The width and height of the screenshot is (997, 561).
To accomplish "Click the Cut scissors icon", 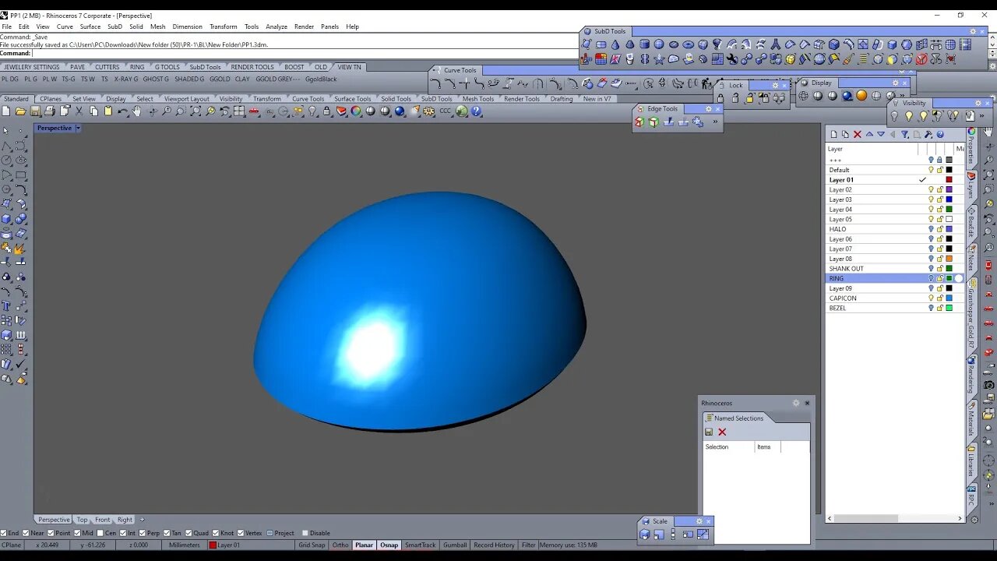I will pyautogui.click(x=79, y=111).
